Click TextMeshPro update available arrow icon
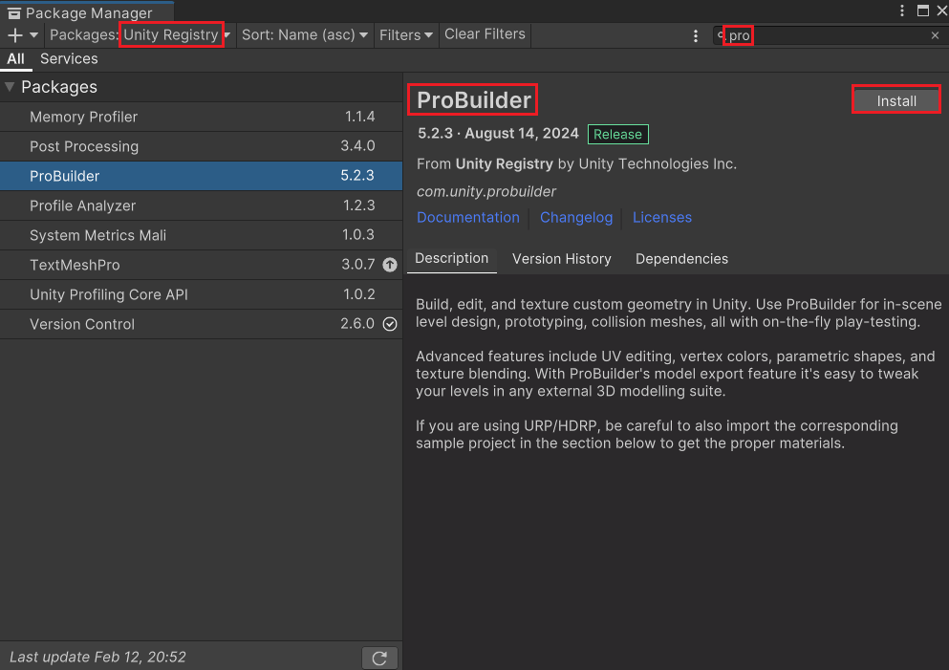This screenshot has height=670, width=949. pyautogui.click(x=390, y=265)
